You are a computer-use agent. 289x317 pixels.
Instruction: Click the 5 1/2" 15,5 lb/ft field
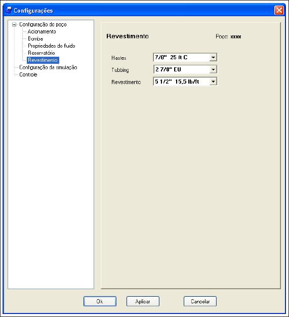185,82
